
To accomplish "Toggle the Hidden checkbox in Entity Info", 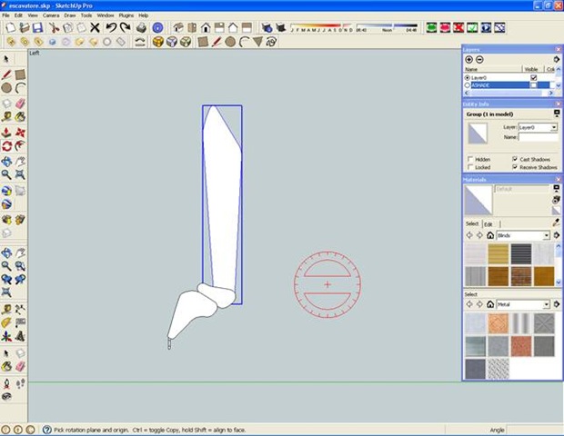I will [x=469, y=159].
